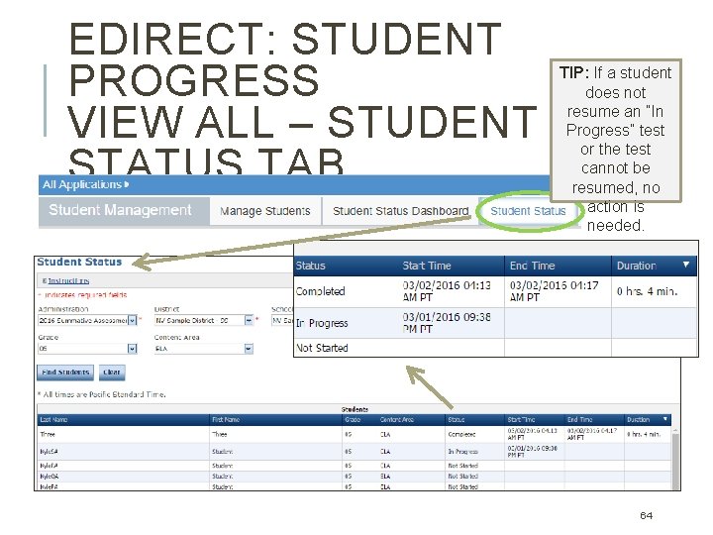Click the Find Students button
Viewport: 713px width, 535px height.
pyautogui.click(x=65, y=373)
